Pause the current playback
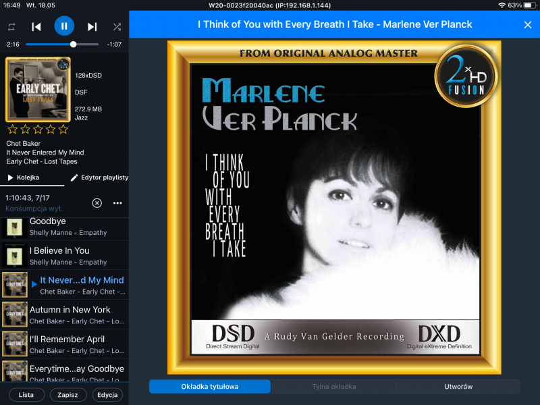 64,26
